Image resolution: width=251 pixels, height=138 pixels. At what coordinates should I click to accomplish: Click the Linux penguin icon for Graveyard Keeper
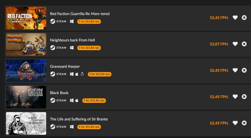pos(82,74)
